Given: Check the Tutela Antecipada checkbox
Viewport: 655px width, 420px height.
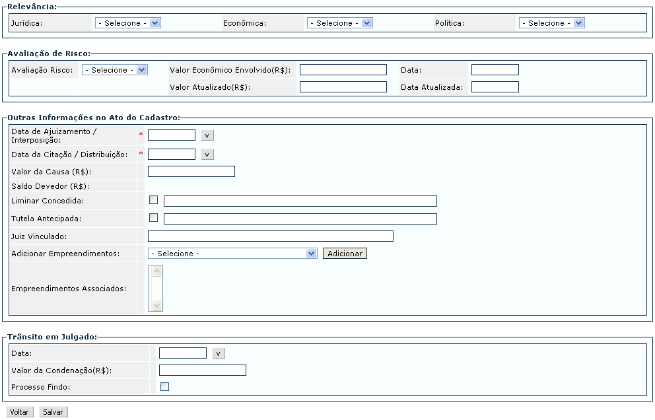Looking at the screenshot, I should coord(154,218).
